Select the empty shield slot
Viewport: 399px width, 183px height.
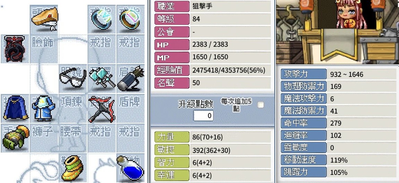[x=130, y=109]
